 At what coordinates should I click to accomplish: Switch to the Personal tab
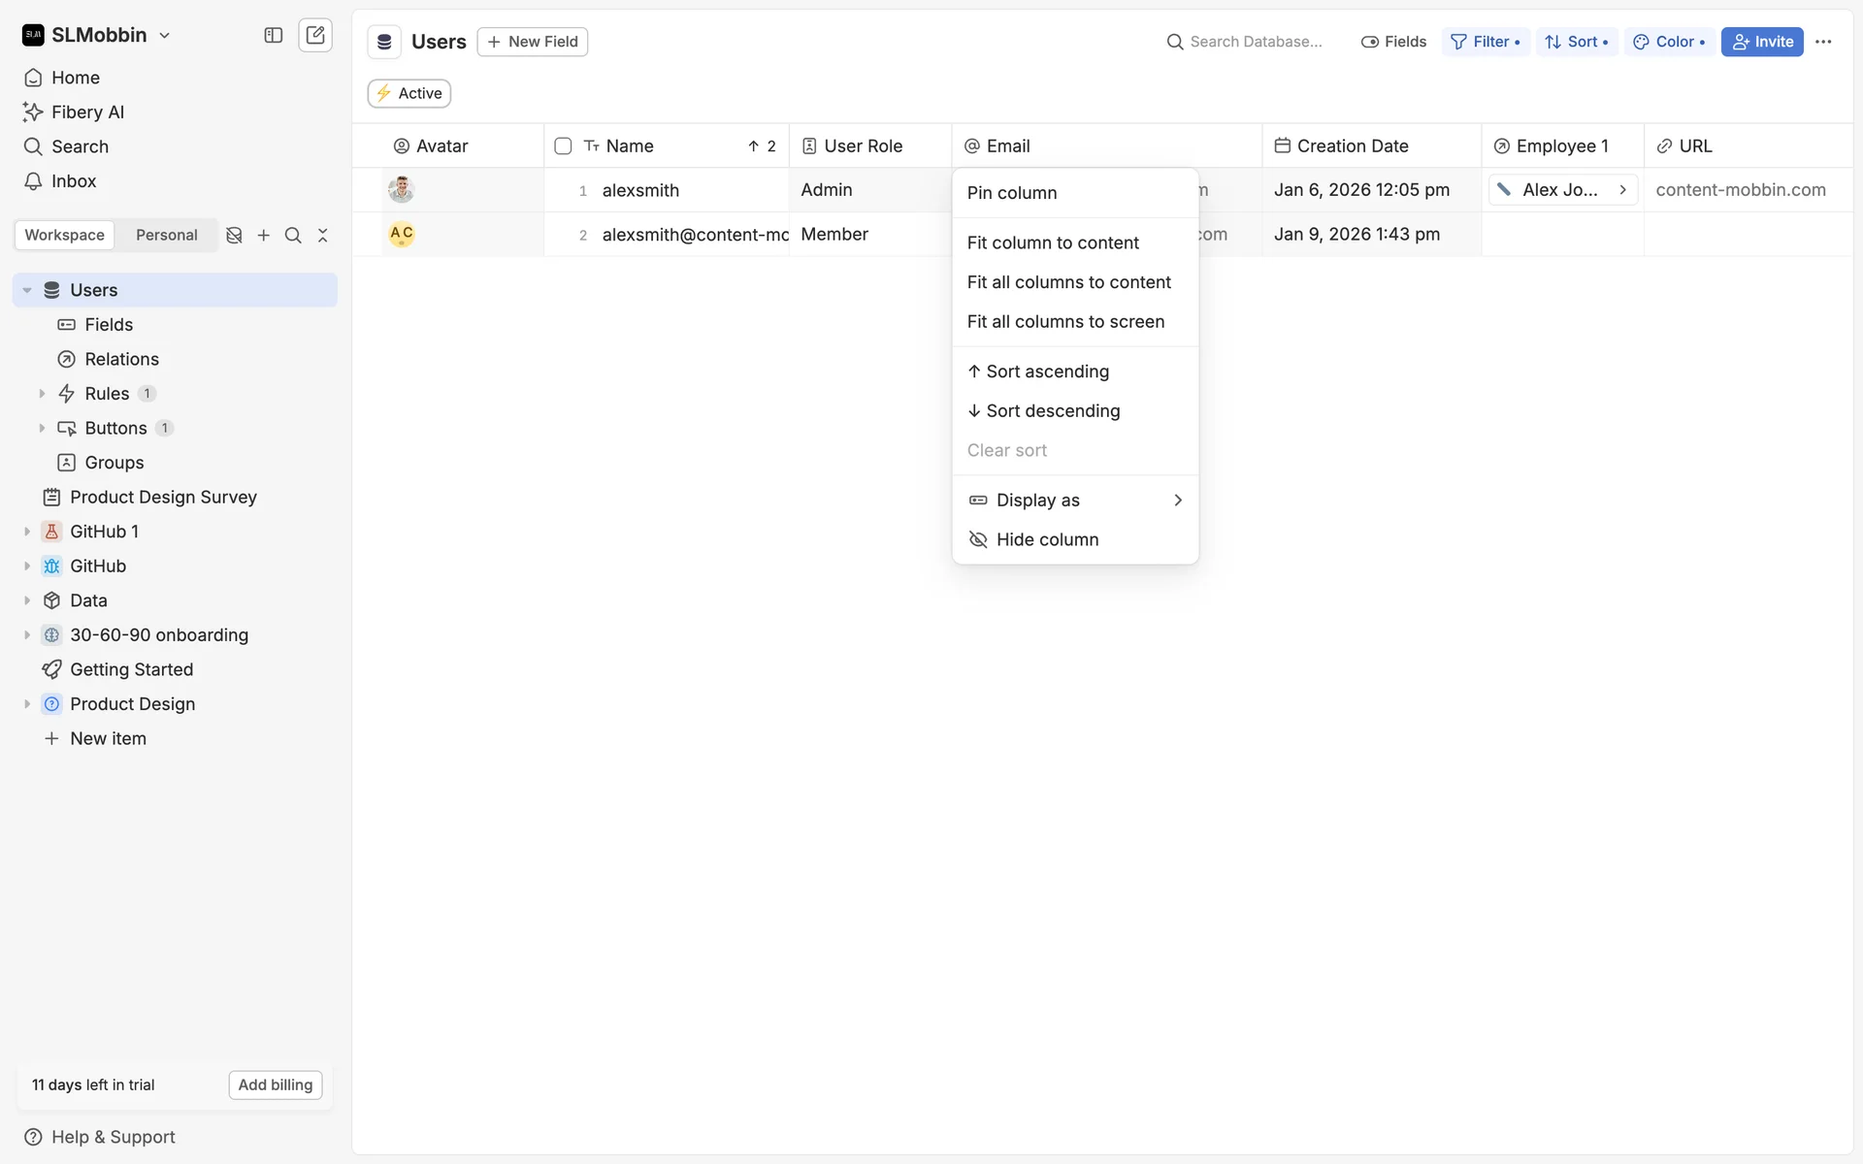point(166,236)
